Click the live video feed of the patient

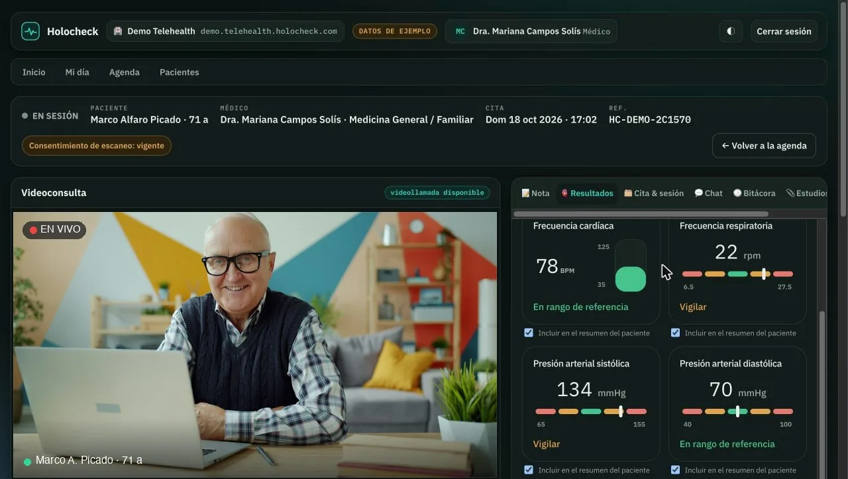click(255, 345)
